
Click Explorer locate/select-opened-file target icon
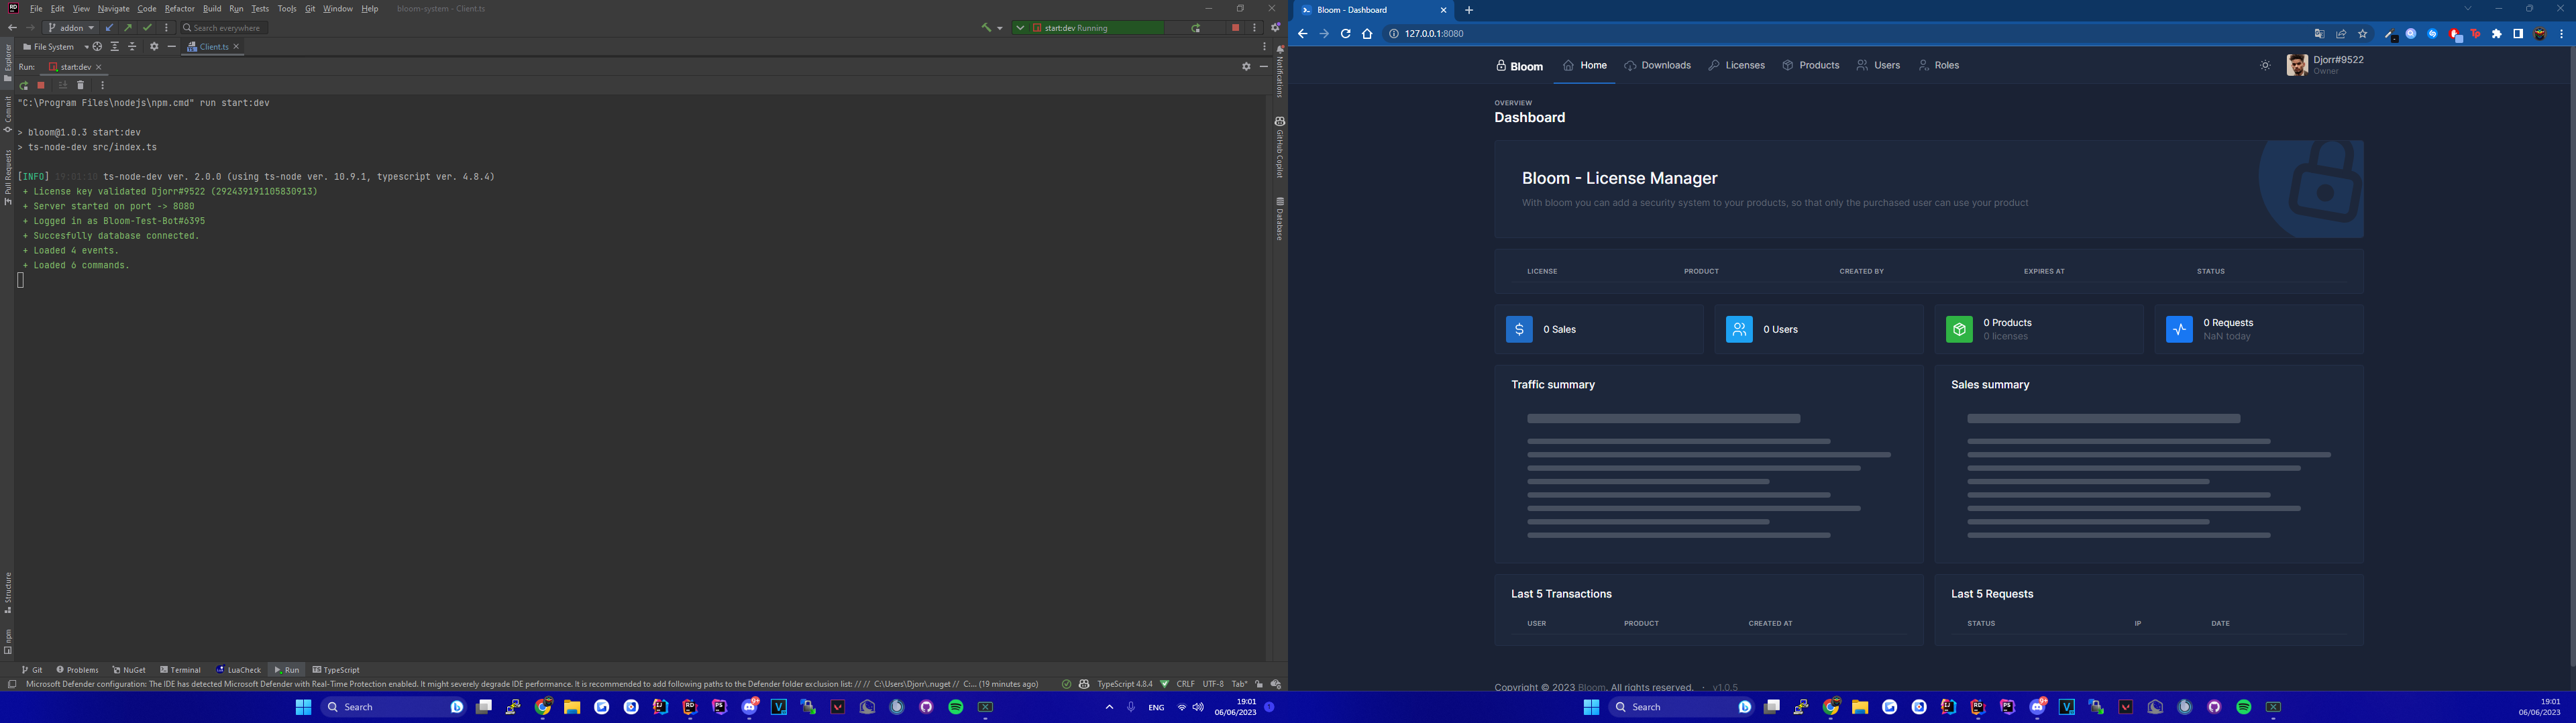[x=97, y=47]
